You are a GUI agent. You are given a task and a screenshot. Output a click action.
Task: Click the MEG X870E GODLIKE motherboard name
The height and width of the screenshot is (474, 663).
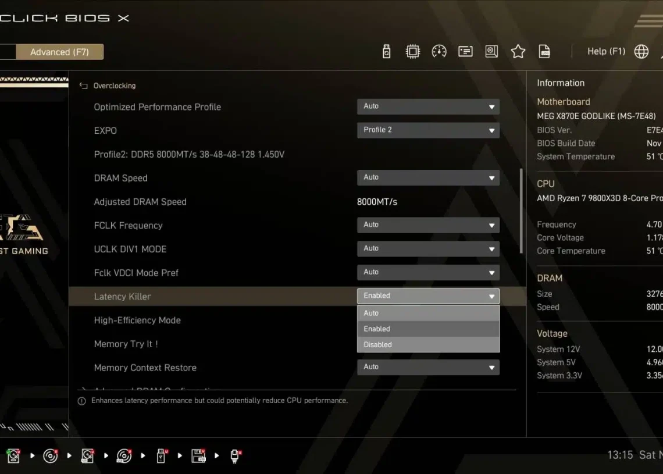(x=596, y=116)
